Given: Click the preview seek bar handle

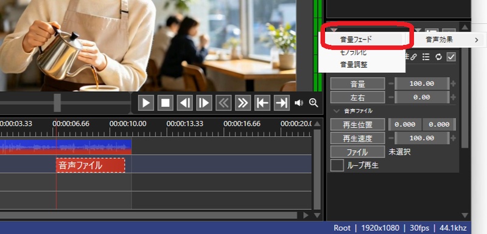Looking at the screenshot, I should (57, 103).
